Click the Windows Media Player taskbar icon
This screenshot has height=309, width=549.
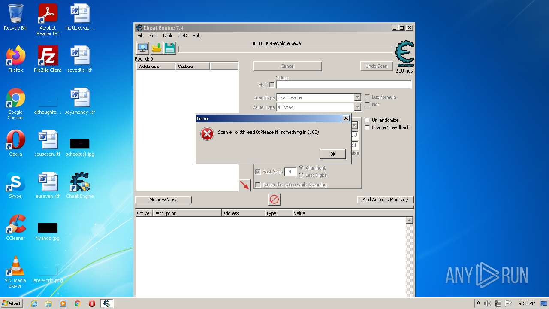pos(63,303)
